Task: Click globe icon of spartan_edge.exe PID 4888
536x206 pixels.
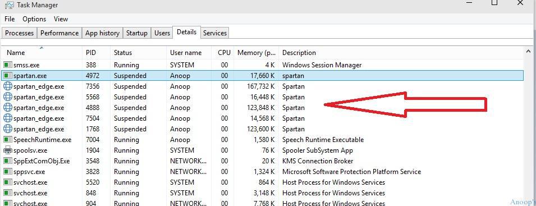Action: click(x=7, y=108)
